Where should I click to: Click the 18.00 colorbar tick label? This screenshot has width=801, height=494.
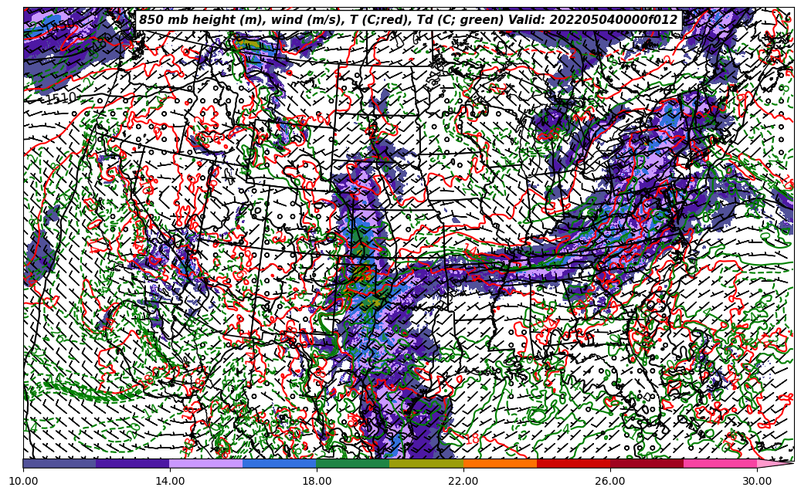pyautogui.click(x=317, y=481)
